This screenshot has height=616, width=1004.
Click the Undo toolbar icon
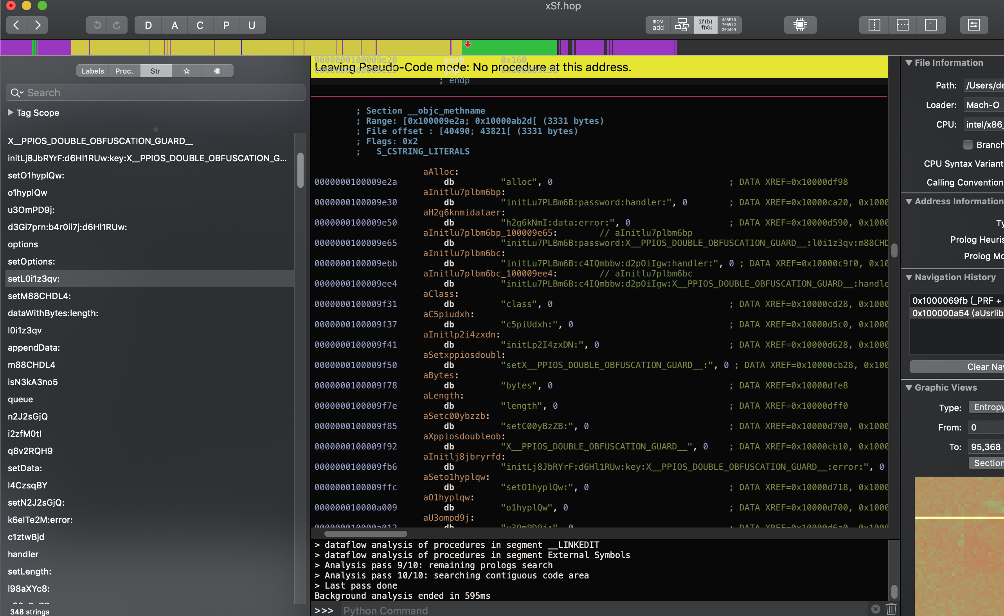(97, 25)
